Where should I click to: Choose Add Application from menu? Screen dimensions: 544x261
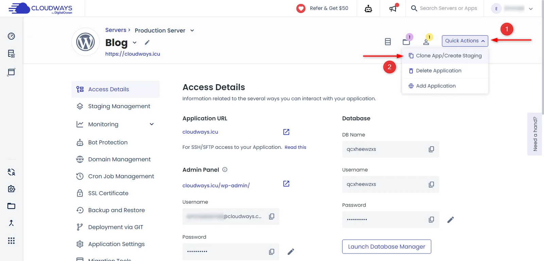point(445,86)
